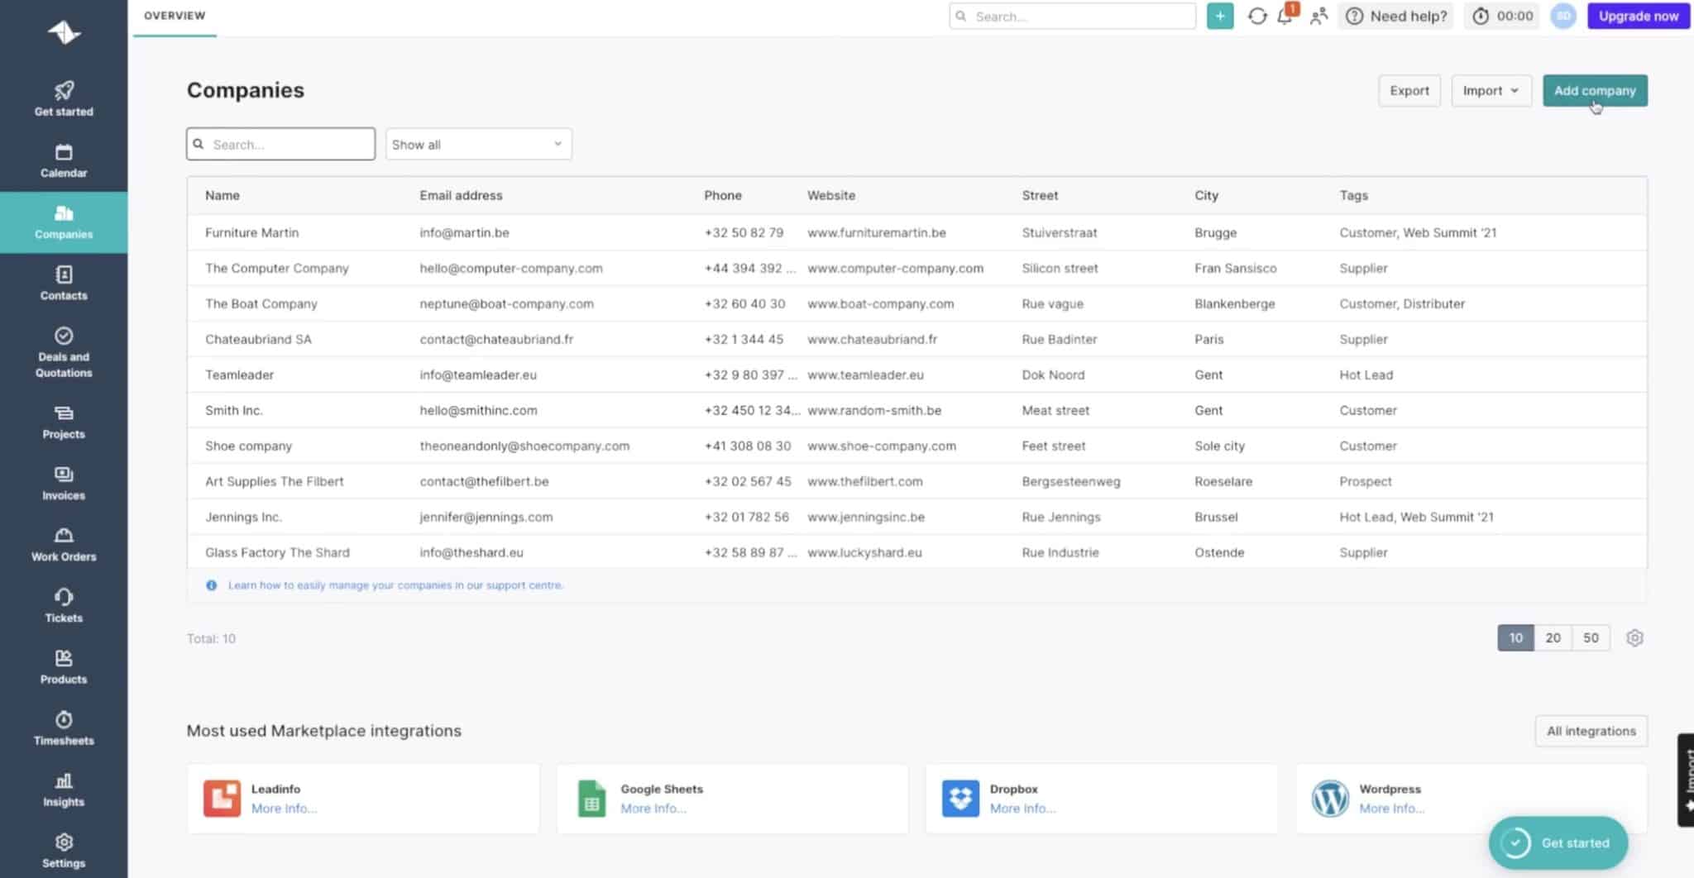Open Timesheets from the sidebar
The width and height of the screenshot is (1694, 878).
click(64, 728)
